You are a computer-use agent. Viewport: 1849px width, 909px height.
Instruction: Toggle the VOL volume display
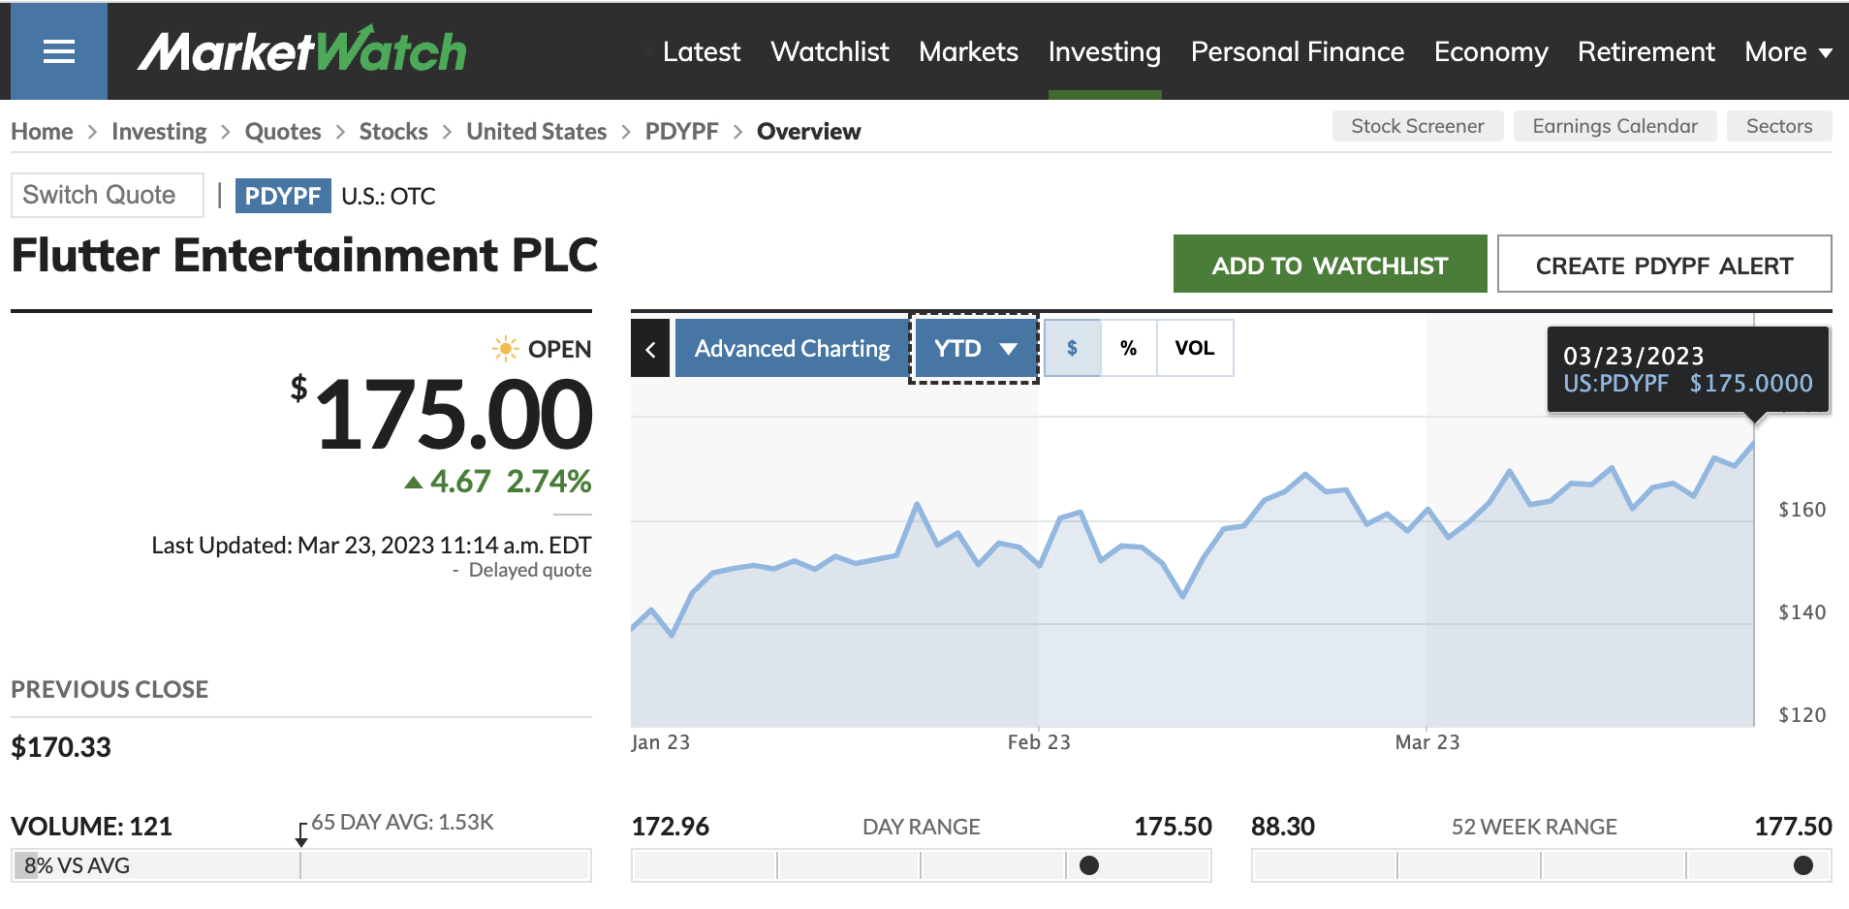click(x=1194, y=348)
